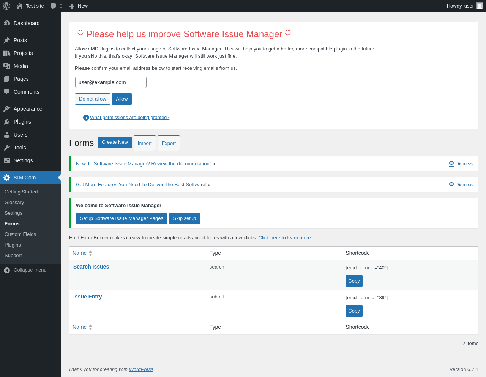Open the user avatar in admin bar
The height and width of the screenshot is (377, 486).
click(x=480, y=6)
